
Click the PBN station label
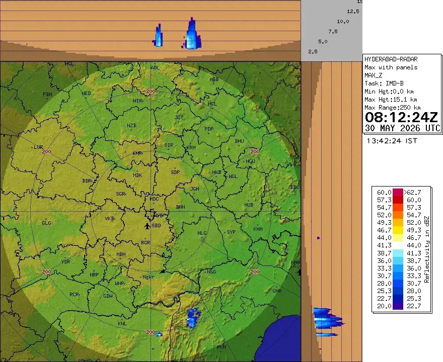click(47, 94)
